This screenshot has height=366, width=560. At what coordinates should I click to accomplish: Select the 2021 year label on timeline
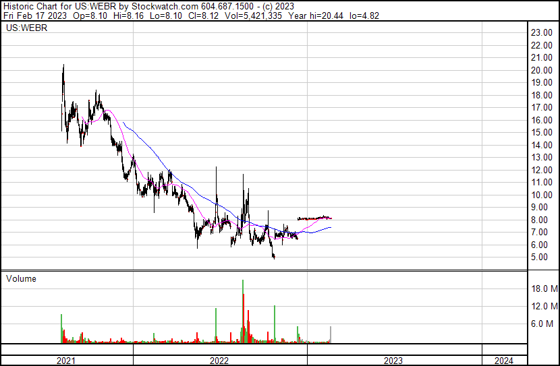pyautogui.click(x=66, y=361)
